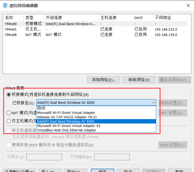
Task: Click the 子网 IP input field
Action: tap(44, 157)
